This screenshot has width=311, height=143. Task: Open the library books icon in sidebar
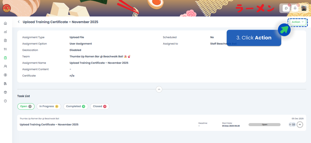tap(5, 84)
